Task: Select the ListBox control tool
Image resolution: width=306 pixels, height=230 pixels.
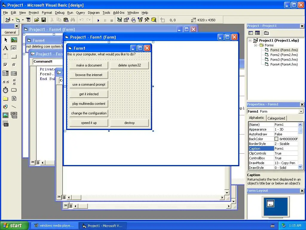Action: 14,73
